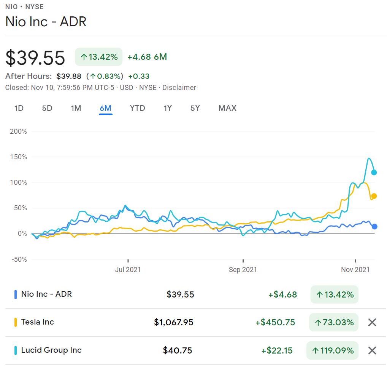Switch chart to 1Y range
Image resolution: width=387 pixels, height=368 pixels.
168,108
